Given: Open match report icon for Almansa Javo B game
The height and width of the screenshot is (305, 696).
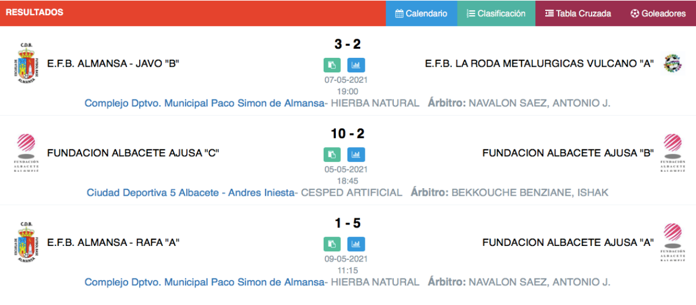Looking at the screenshot, I should click(332, 65).
